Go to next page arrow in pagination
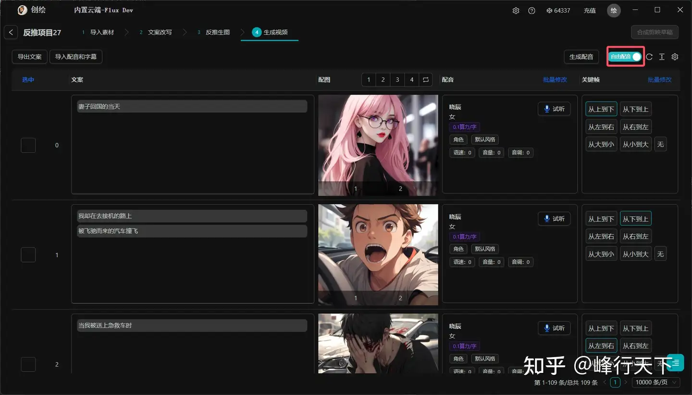The width and height of the screenshot is (692, 395). [x=625, y=383]
